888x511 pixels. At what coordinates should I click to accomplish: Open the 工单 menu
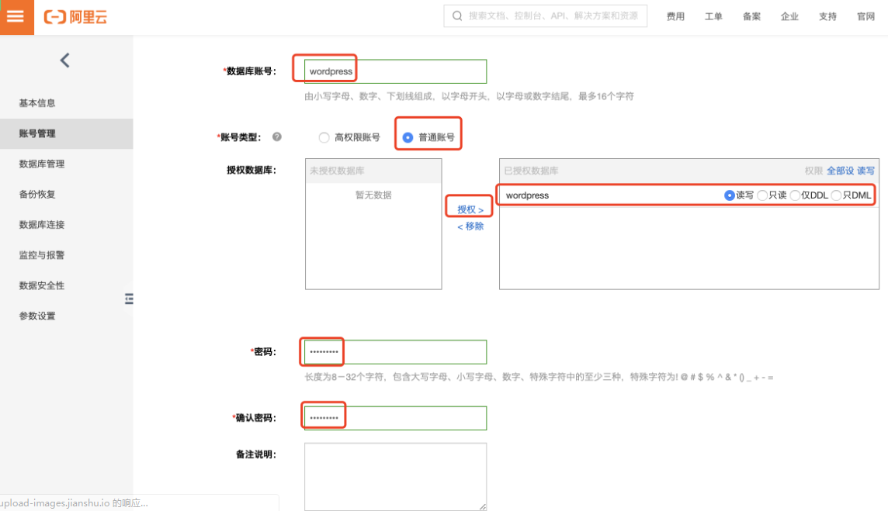click(713, 16)
